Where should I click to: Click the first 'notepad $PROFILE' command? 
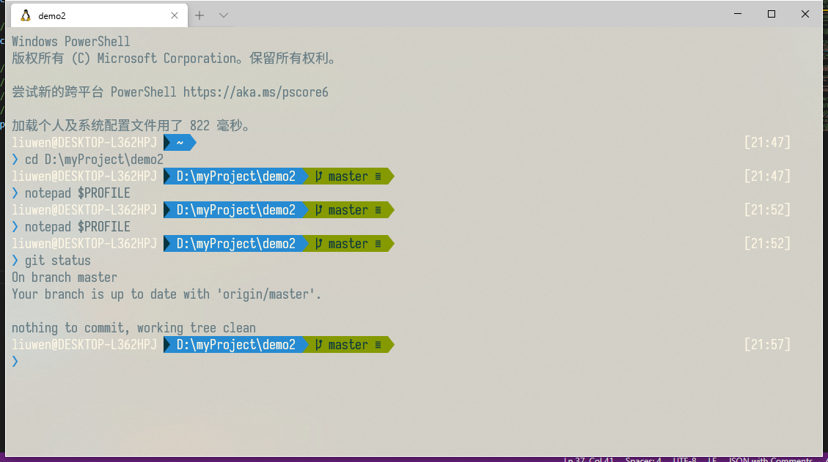click(x=77, y=193)
